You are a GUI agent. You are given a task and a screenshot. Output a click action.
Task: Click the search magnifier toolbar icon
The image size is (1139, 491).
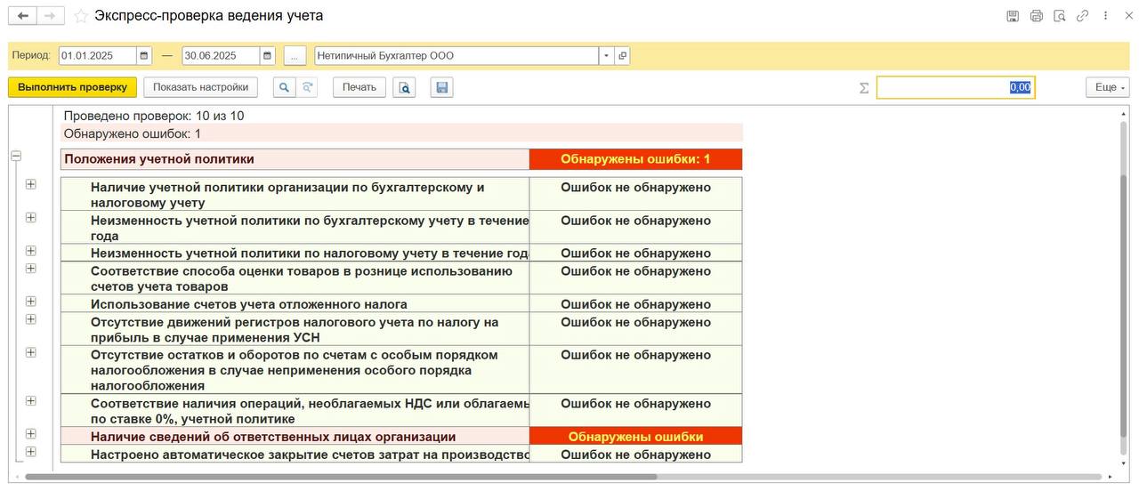click(284, 87)
